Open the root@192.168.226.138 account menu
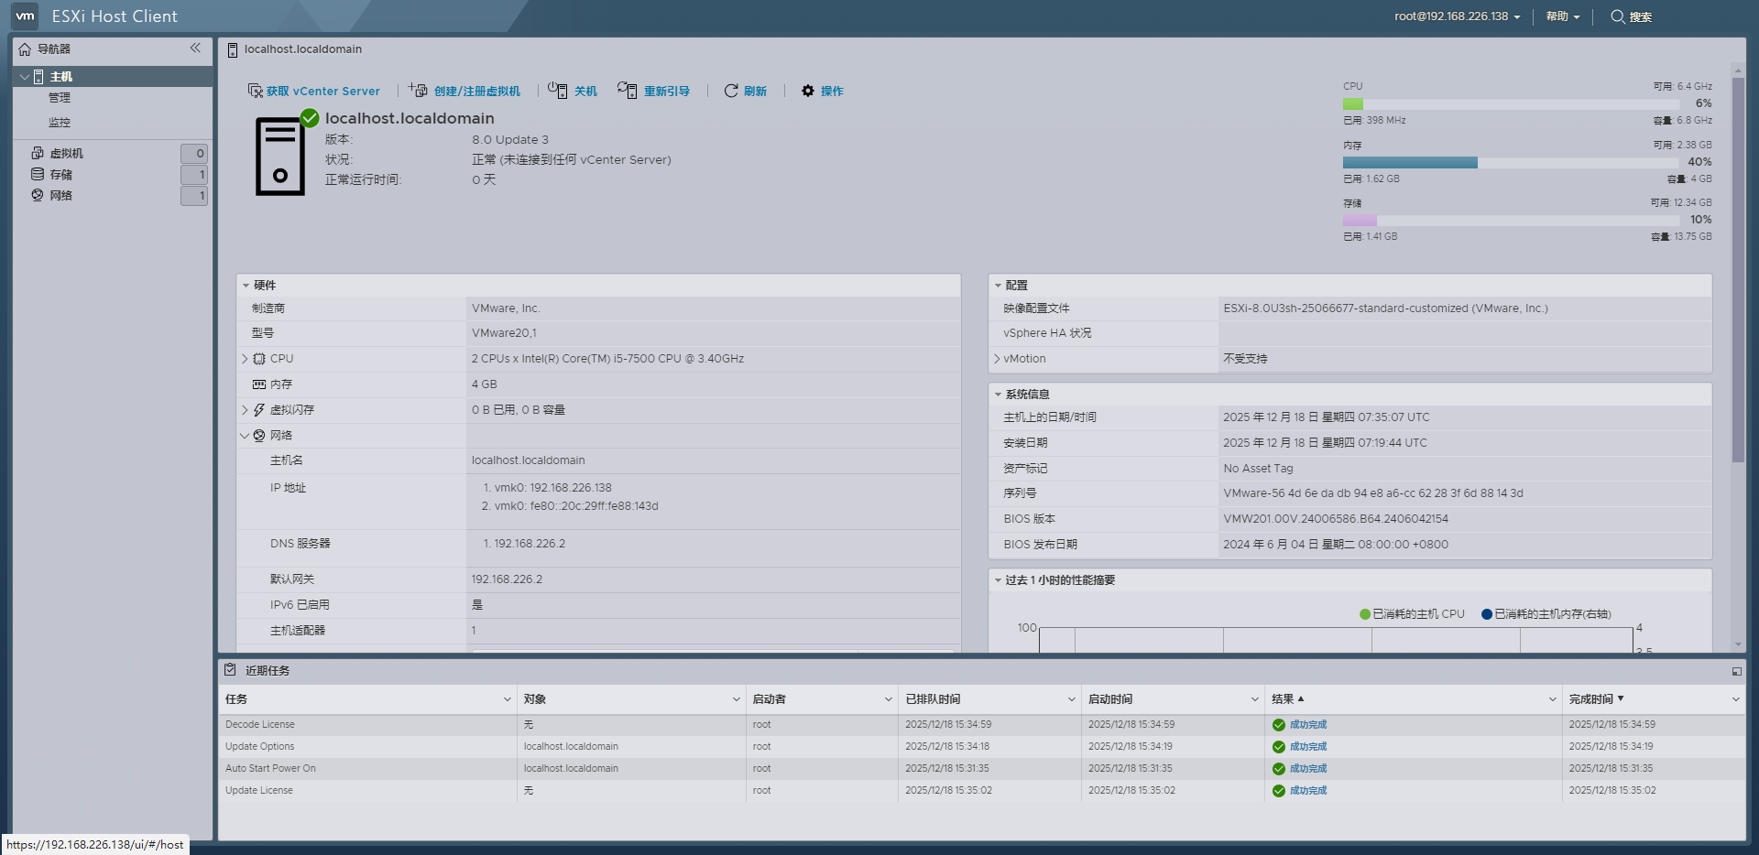This screenshot has width=1759, height=855. (1454, 16)
